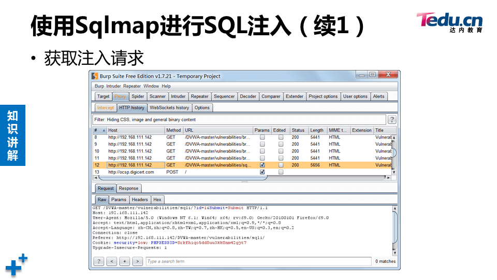
Task: Sort by the URL column header
Action: pos(218,130)
